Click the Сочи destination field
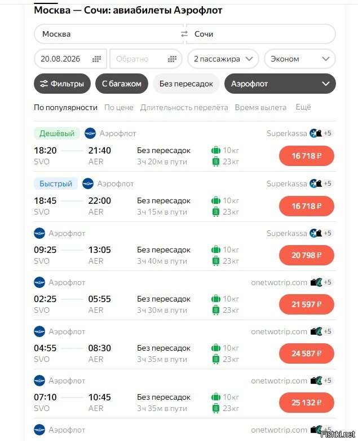Image resolution: width=358 pixels, height=441 pixels. pos(261,34)
